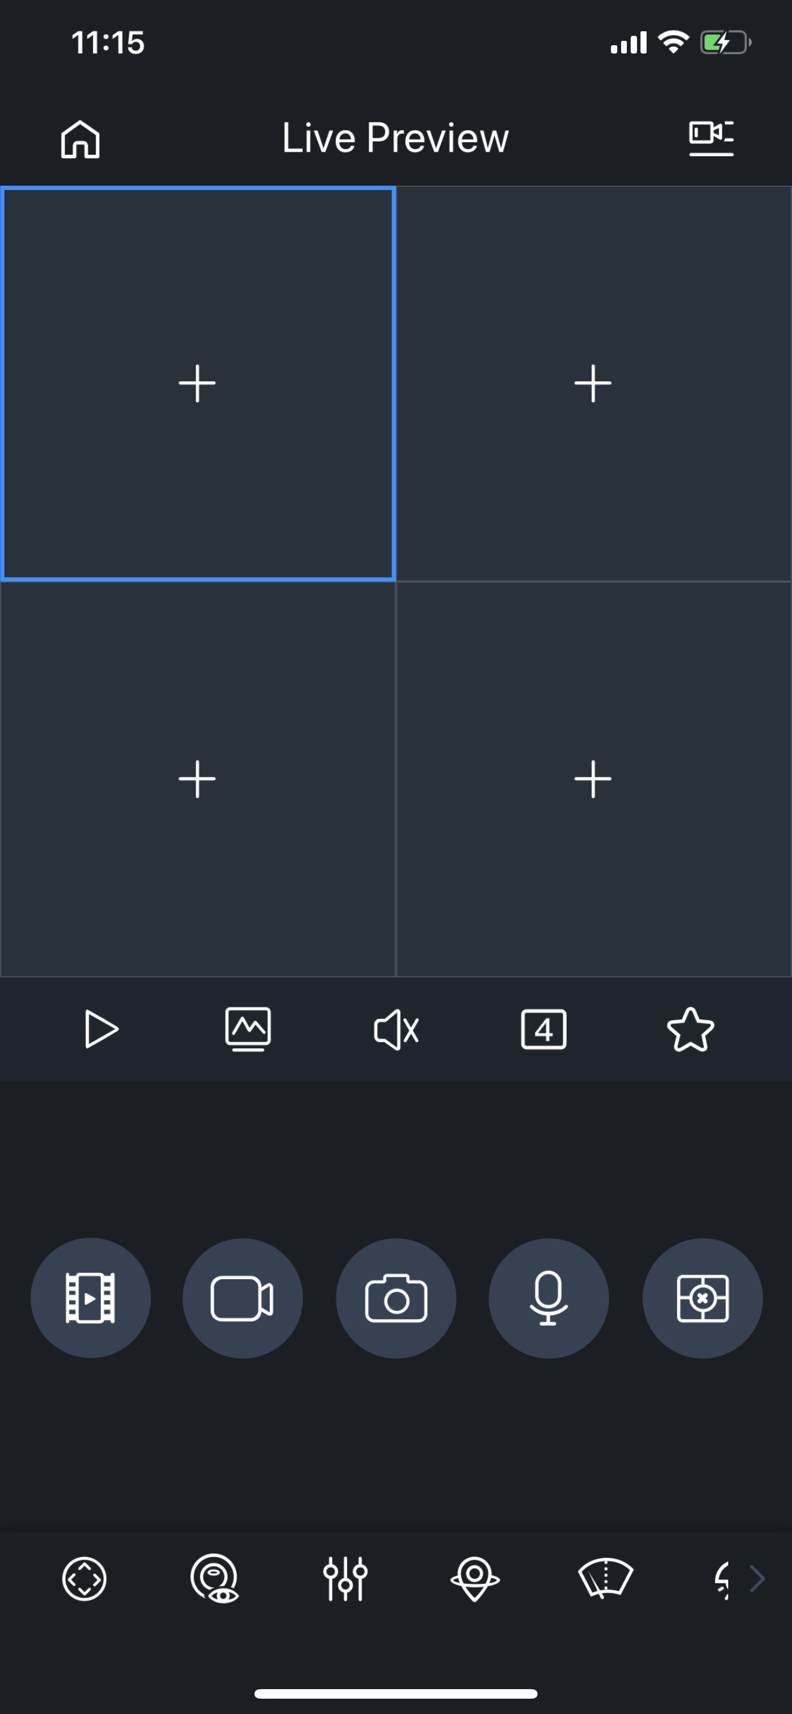Activate the wiper control icon
Viewport: 792px width, 1714px height.
point(606,1578)
